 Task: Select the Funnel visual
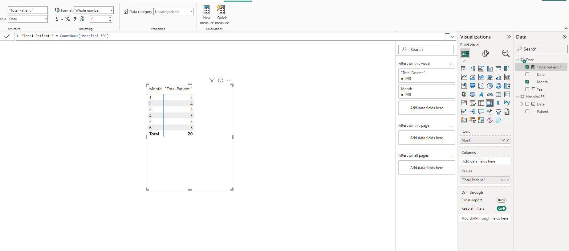(472, 86)
